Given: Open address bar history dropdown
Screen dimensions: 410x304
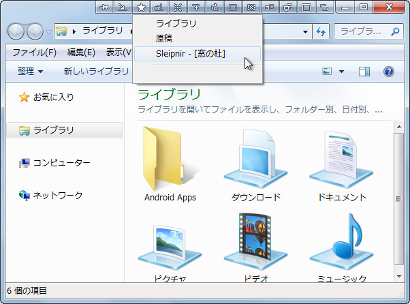Looking at the screenshot, I should [x=305, y=32].
